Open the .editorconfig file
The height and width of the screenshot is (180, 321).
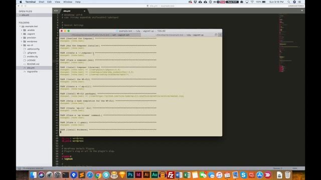tap(33, 49)
